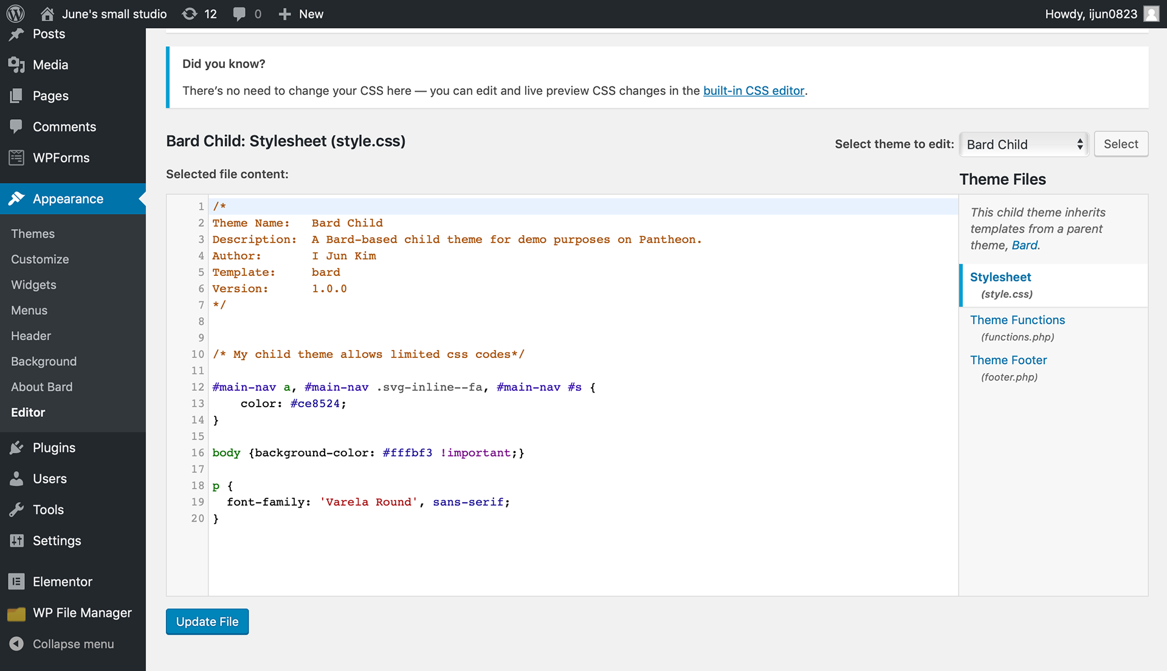Click the Appearance paintbrush icon
Viewport: 1167px width, 671px height.
[16, 199]
